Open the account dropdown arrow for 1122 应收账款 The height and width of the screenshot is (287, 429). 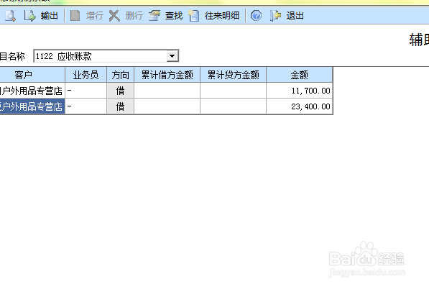(172, 56)
